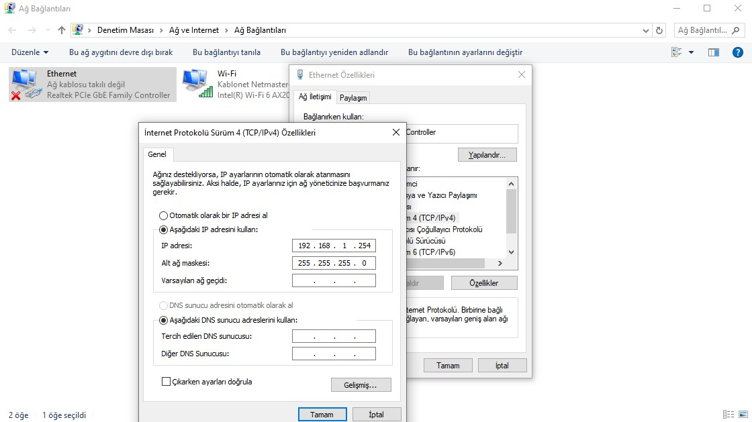Click the IP adresi field
The height and width of the screenshot is (422, 752).
coord(334,246)
